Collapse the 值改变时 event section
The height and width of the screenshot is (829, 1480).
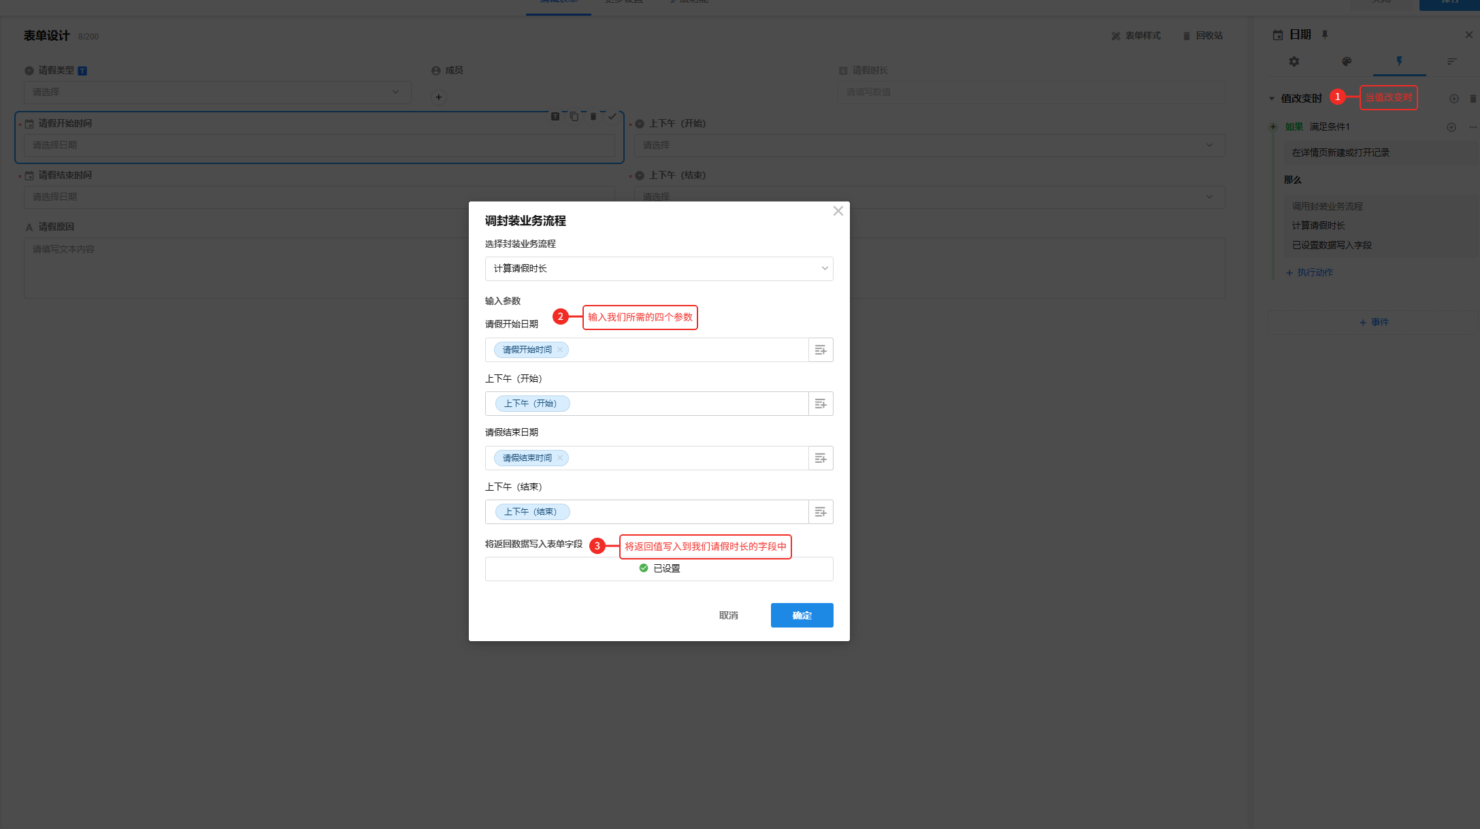(x=1272, y=99)
